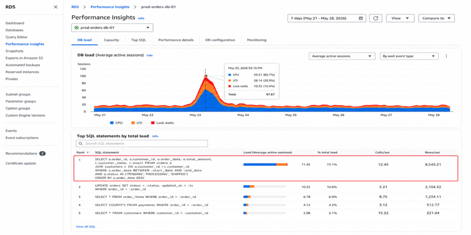Open Option groups in the sidebar

(18, 108)
